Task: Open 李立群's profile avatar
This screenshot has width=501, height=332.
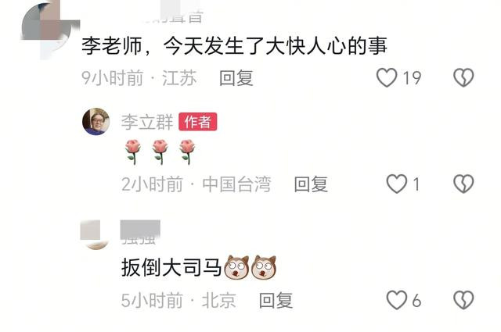Action: 96,122
